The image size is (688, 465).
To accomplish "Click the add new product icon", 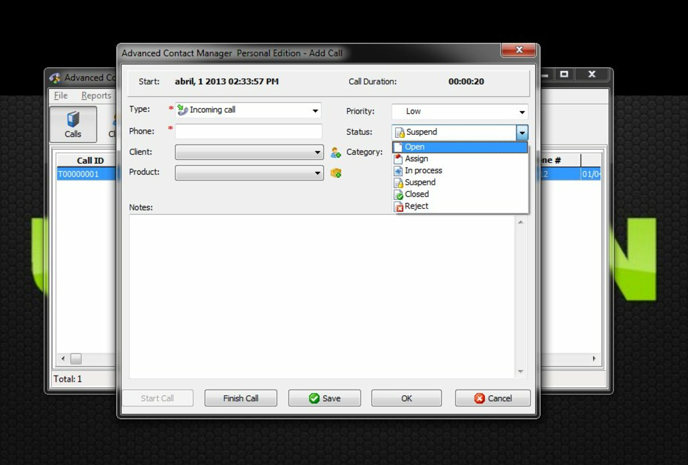I will coord(336,173).
